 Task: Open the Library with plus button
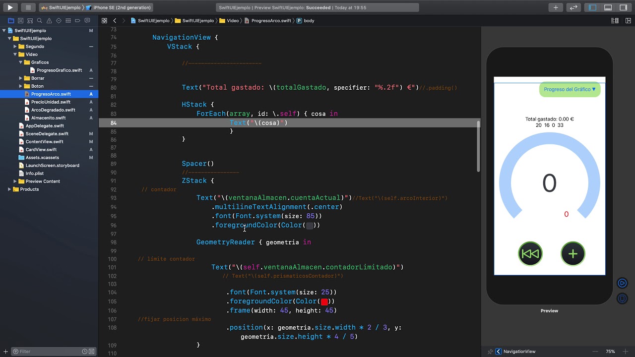[556, 7]
